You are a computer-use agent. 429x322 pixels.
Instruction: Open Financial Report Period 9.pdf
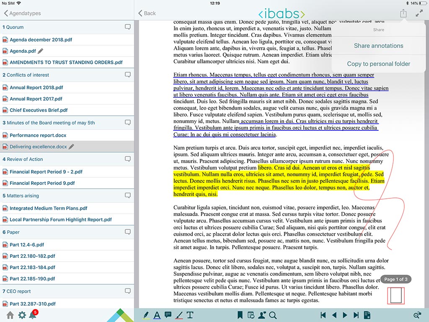point(67,183)
